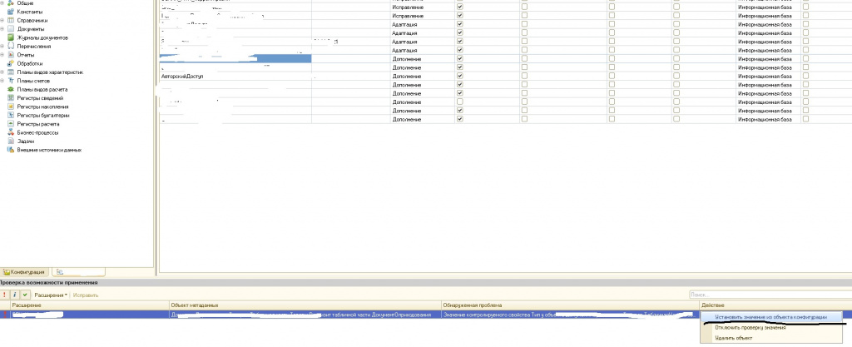
Task: Click the Справочники catalog icon
Action: click(x=10, y=21)
